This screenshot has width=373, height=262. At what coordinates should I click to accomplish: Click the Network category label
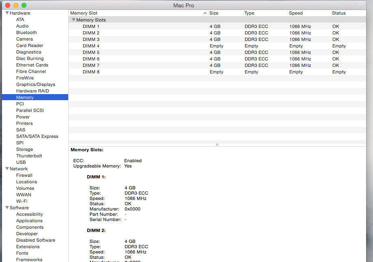point(19,169)
